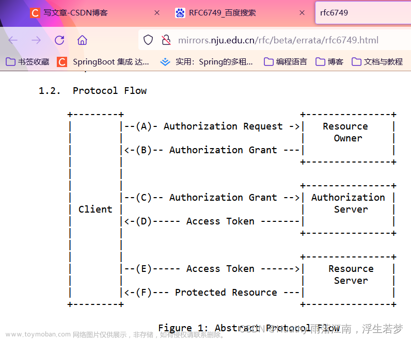Click the CSDN icon of SpringBoot bookmark
This screenshot has height=339, width=411.
point(62,62)
